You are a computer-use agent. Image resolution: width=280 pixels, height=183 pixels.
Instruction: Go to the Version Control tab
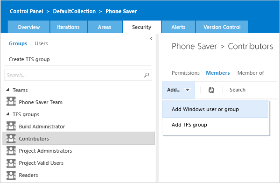pos(222,27)
